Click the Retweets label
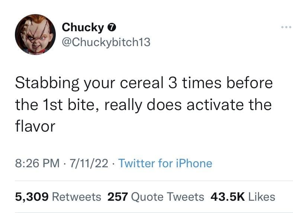The height and width of the screenshot is (213, 293). tap(76, 196)
